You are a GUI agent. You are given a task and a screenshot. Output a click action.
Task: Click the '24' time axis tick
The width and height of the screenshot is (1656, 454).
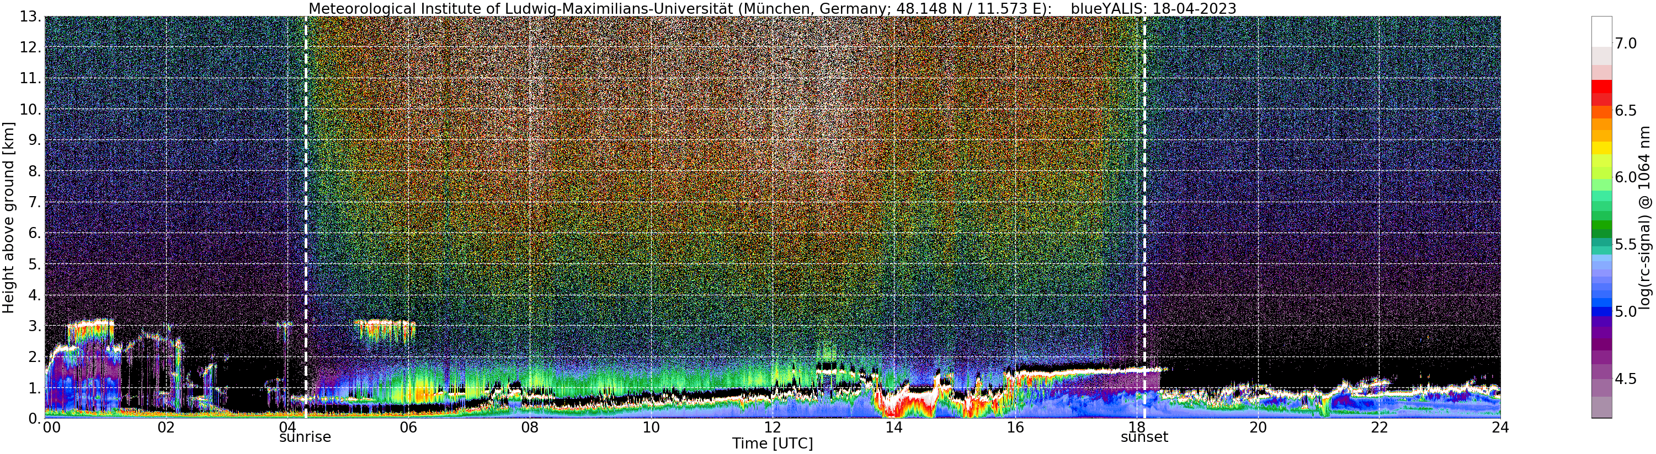[1500, 427]
